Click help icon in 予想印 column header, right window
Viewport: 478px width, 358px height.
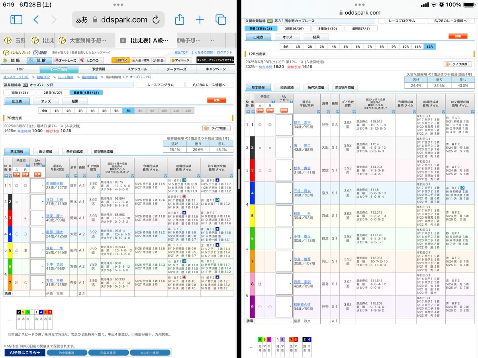pyautogui.click(x=273, y=102)
